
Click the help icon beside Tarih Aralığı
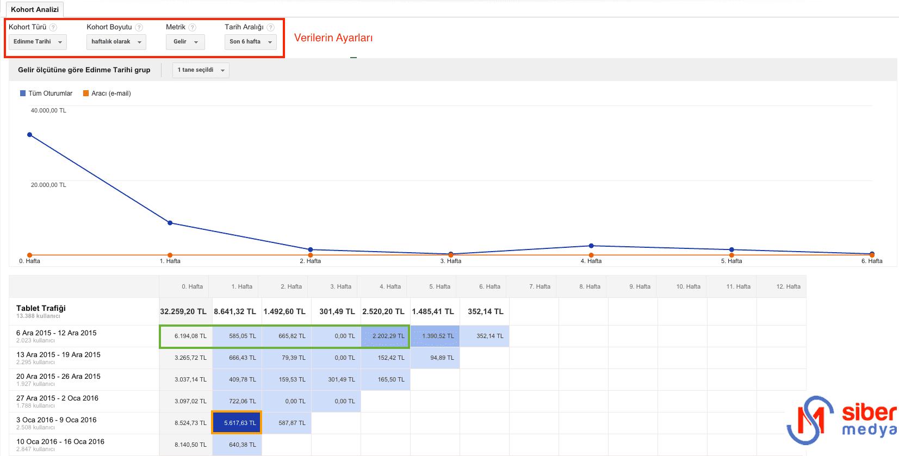(x=271, y=27)
